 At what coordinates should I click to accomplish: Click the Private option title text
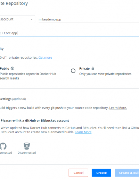click(84, 69)
